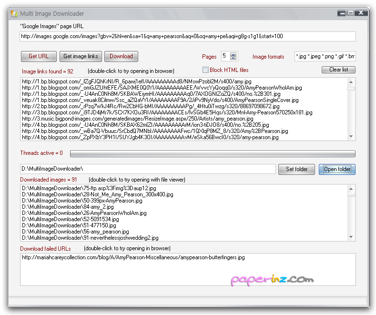The width and height of the screenshot is (376, 315).
Task: Click the 'Image links found = 92' label
Action: (48, 71)
